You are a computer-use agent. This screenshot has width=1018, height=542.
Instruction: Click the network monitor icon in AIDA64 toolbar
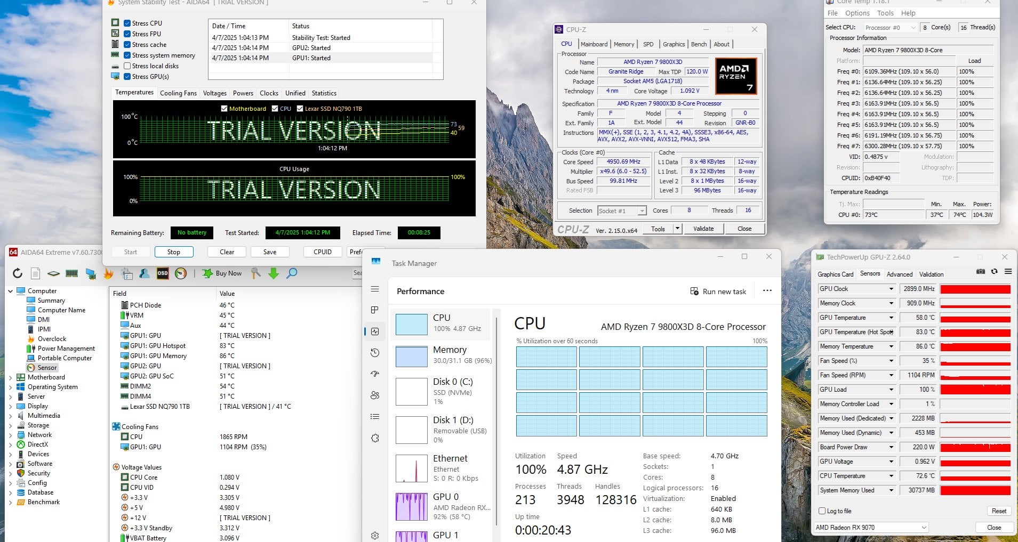click(91, 273)
